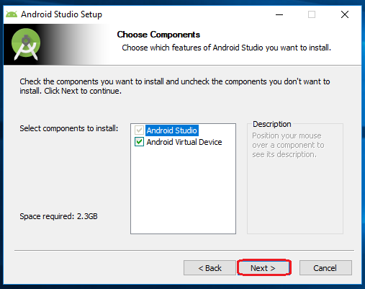The height and width of the screenshot is (289, 365).
Task: Click the Select components to install label
Action: 69,128
